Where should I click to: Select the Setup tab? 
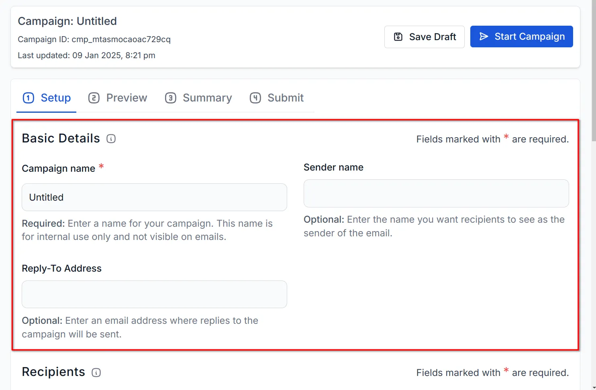click(x=56, y=97)
